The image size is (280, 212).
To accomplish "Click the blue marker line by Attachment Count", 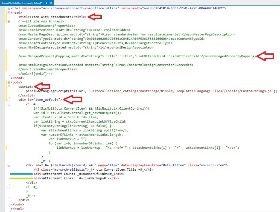I will point(21,174).
